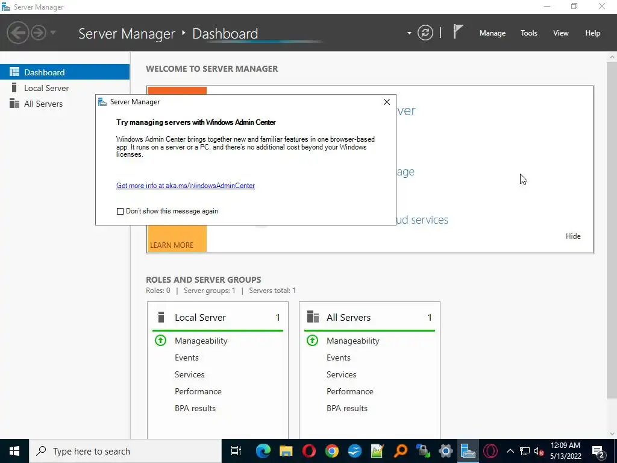
Task: Expand the dropdown arrow beside Refresh
Action: tap(409, 33)
